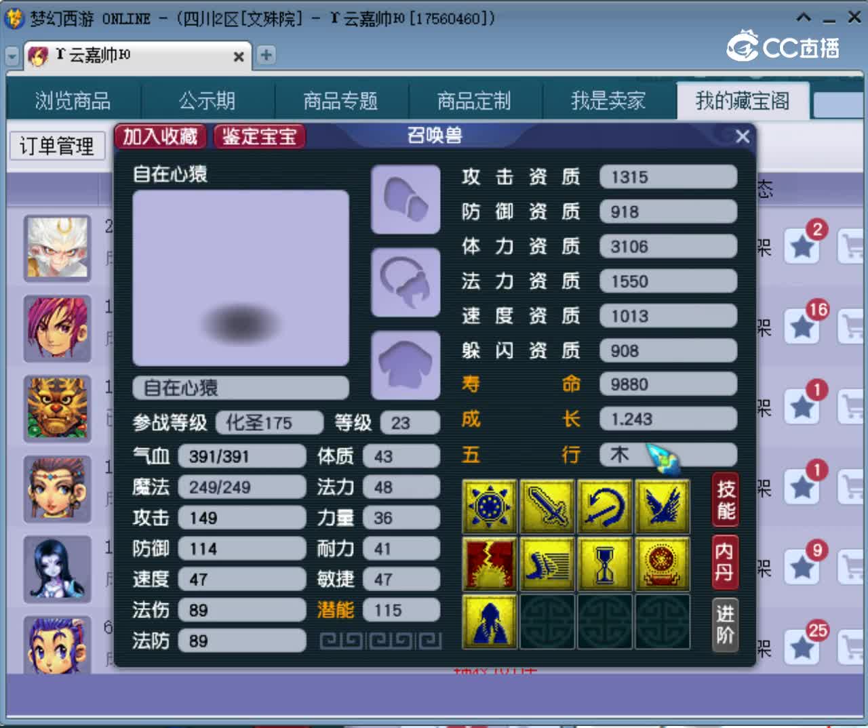This screenshot has width=868, height=728.
Task: Open a new tab with plus icon
Action: (267, 55)
